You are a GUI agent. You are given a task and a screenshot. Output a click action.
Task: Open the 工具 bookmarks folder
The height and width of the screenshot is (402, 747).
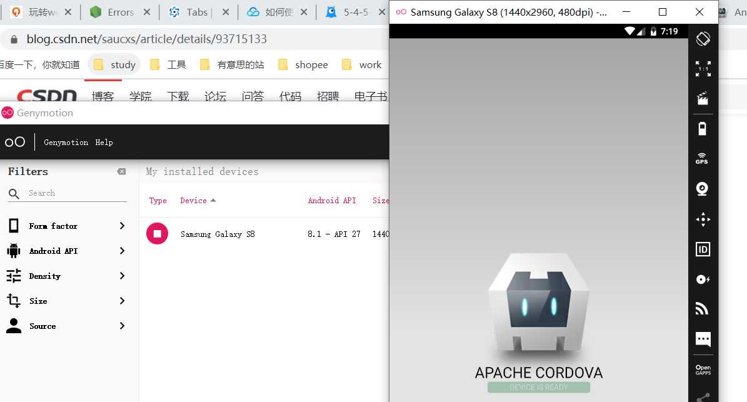tap(168, 65)
